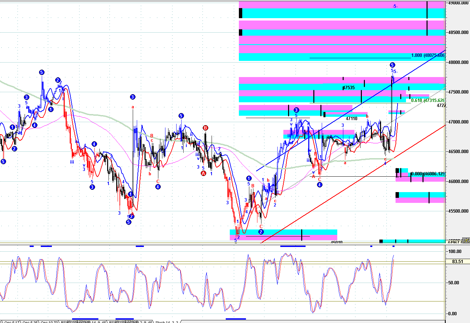
Task: Select the 0.000 (46086.129) Fibonacci label
Action: pyautogui.click(x=428, y=174)
